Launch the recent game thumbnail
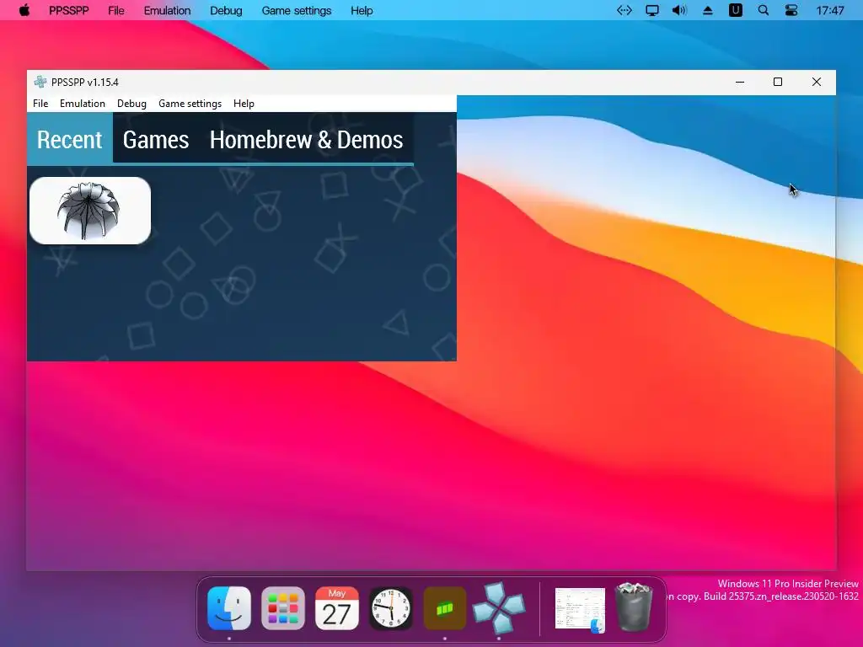The image size is (863, 647). tap(90, 210)
